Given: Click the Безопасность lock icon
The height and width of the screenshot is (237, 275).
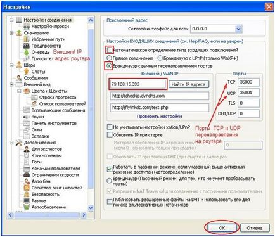Looking at the screenshot, I should (x=27, y=195).
